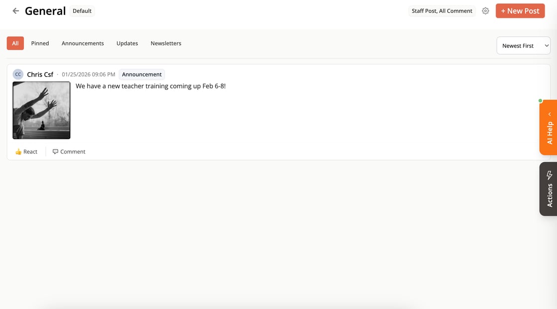The image size is (557, 309).
Task: Open the Announcements tab
Action: coord(83,43)
